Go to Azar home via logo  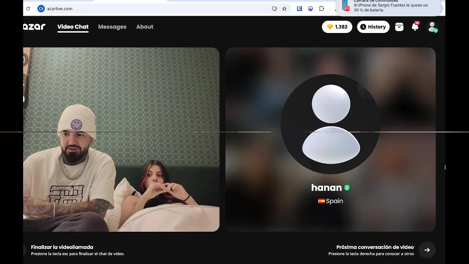point(34,27)
